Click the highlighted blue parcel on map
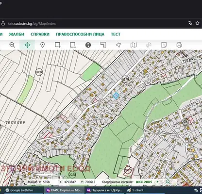Viewport: 202px width, 194px height. pyautogui.click(x=116, y=96)
